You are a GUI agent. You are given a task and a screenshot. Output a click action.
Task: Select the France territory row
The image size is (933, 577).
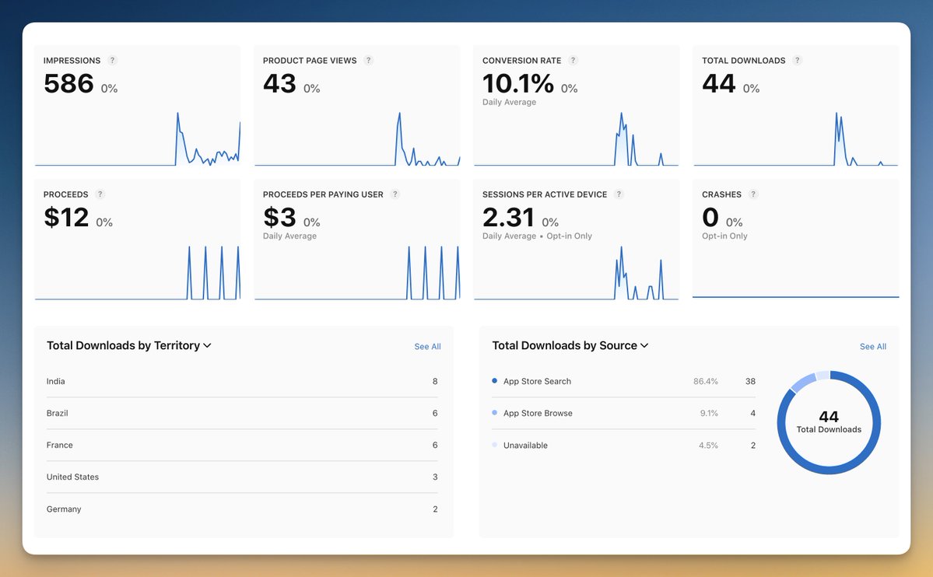tap(242, 445)
